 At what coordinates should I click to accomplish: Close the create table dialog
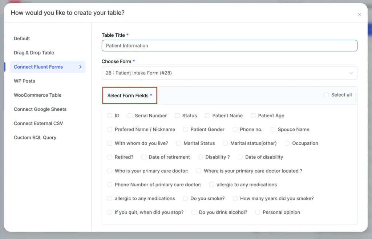[x=359, y=15]
